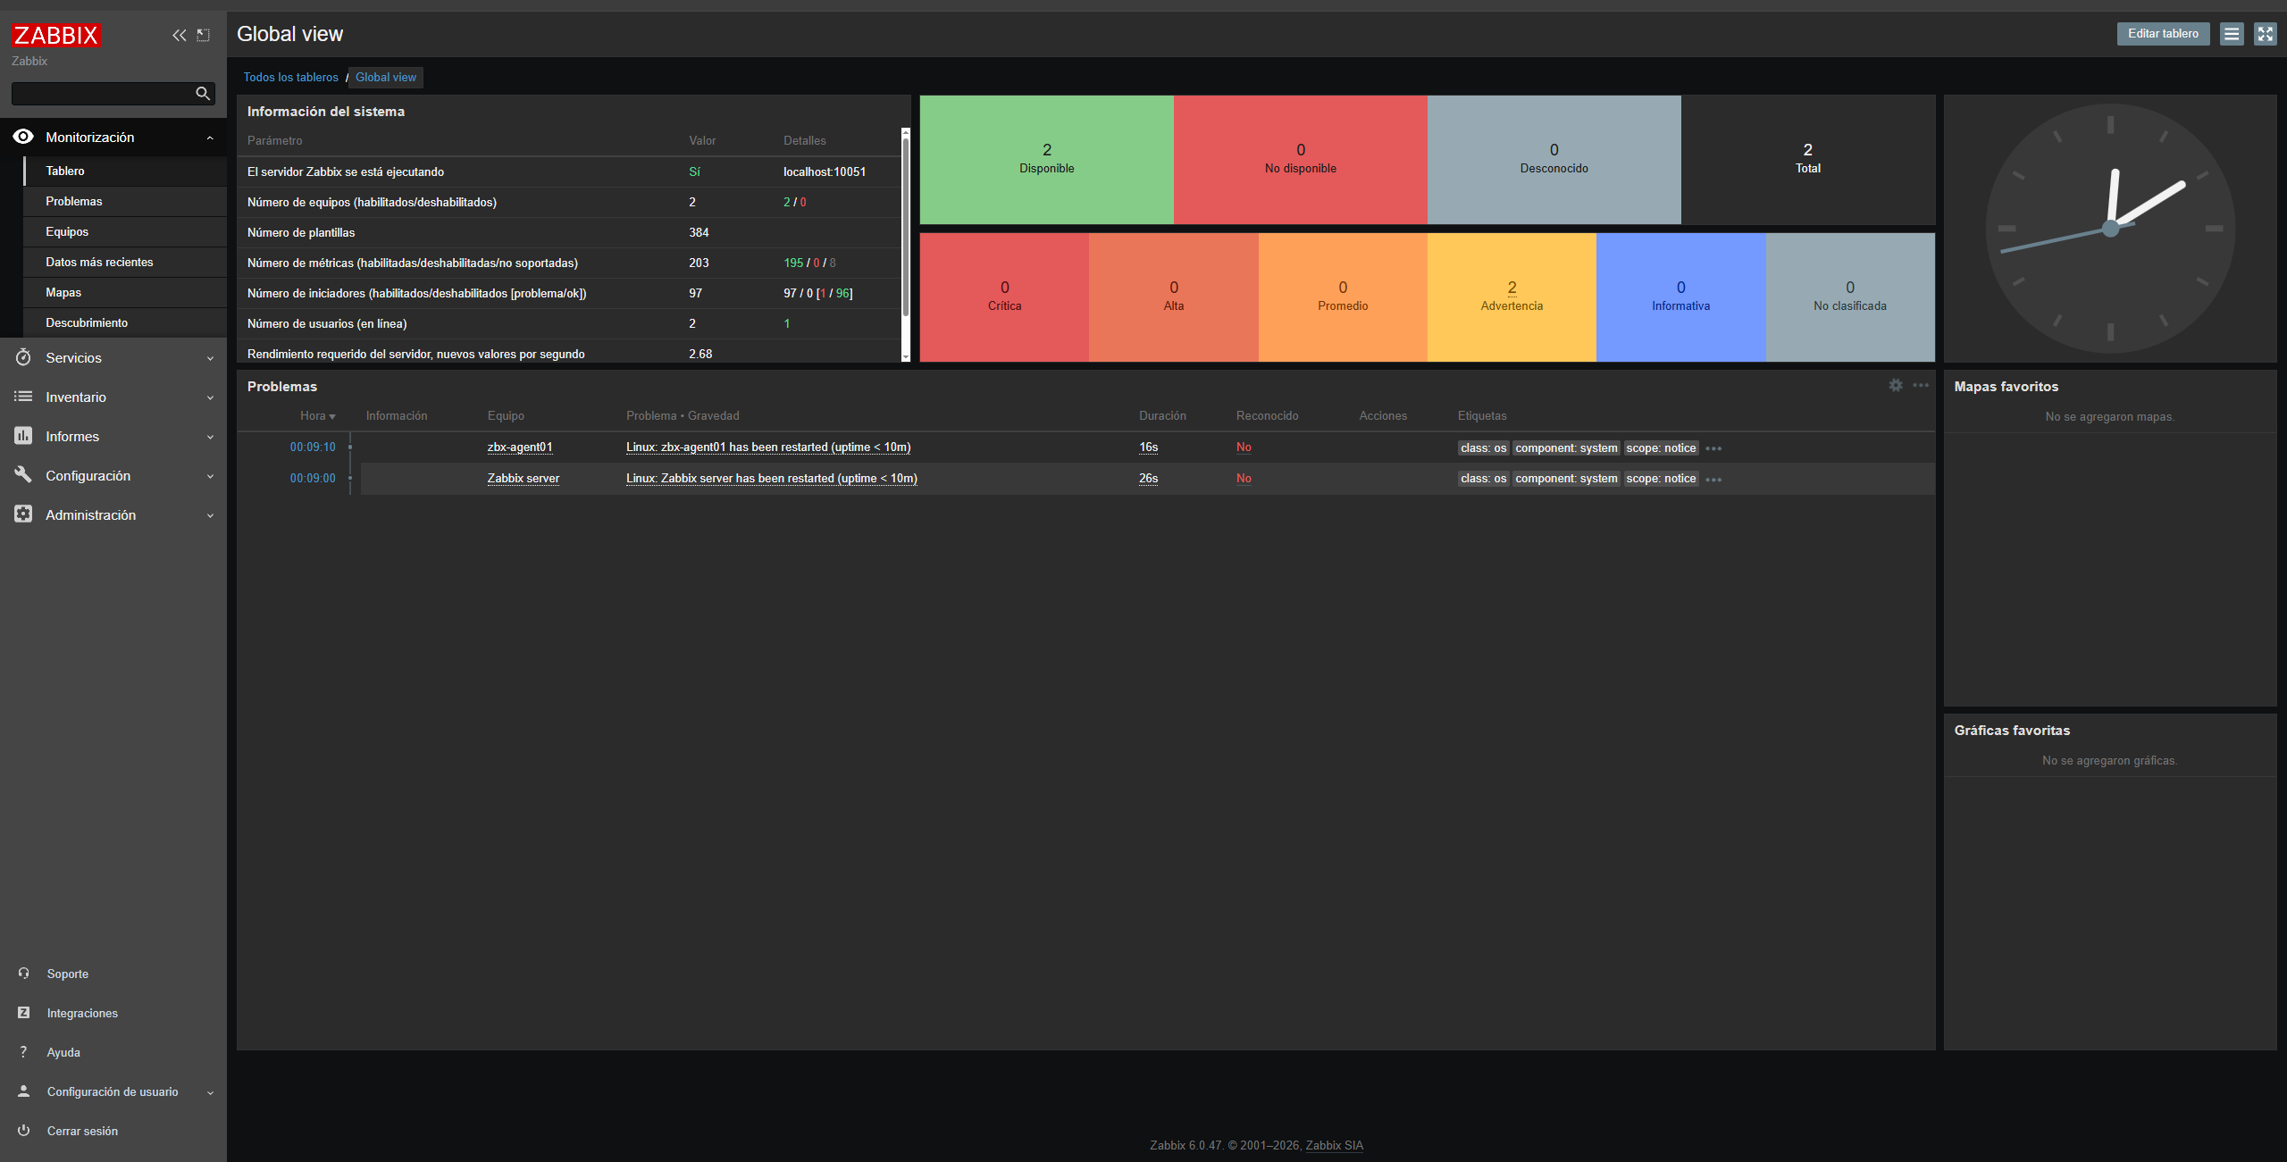The height and width of the screenshot is (1162, 2287).
Task: Sort problems by the Hora column
Action: 317,415
